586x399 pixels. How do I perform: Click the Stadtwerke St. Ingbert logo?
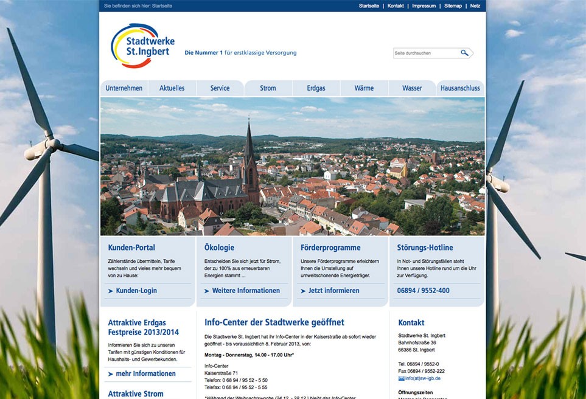[143, 46]
